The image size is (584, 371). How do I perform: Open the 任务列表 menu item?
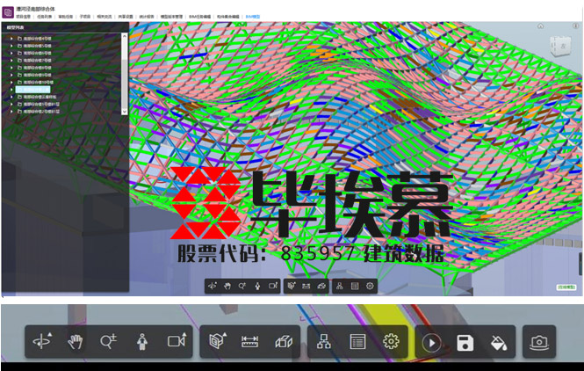coord(44,17)
